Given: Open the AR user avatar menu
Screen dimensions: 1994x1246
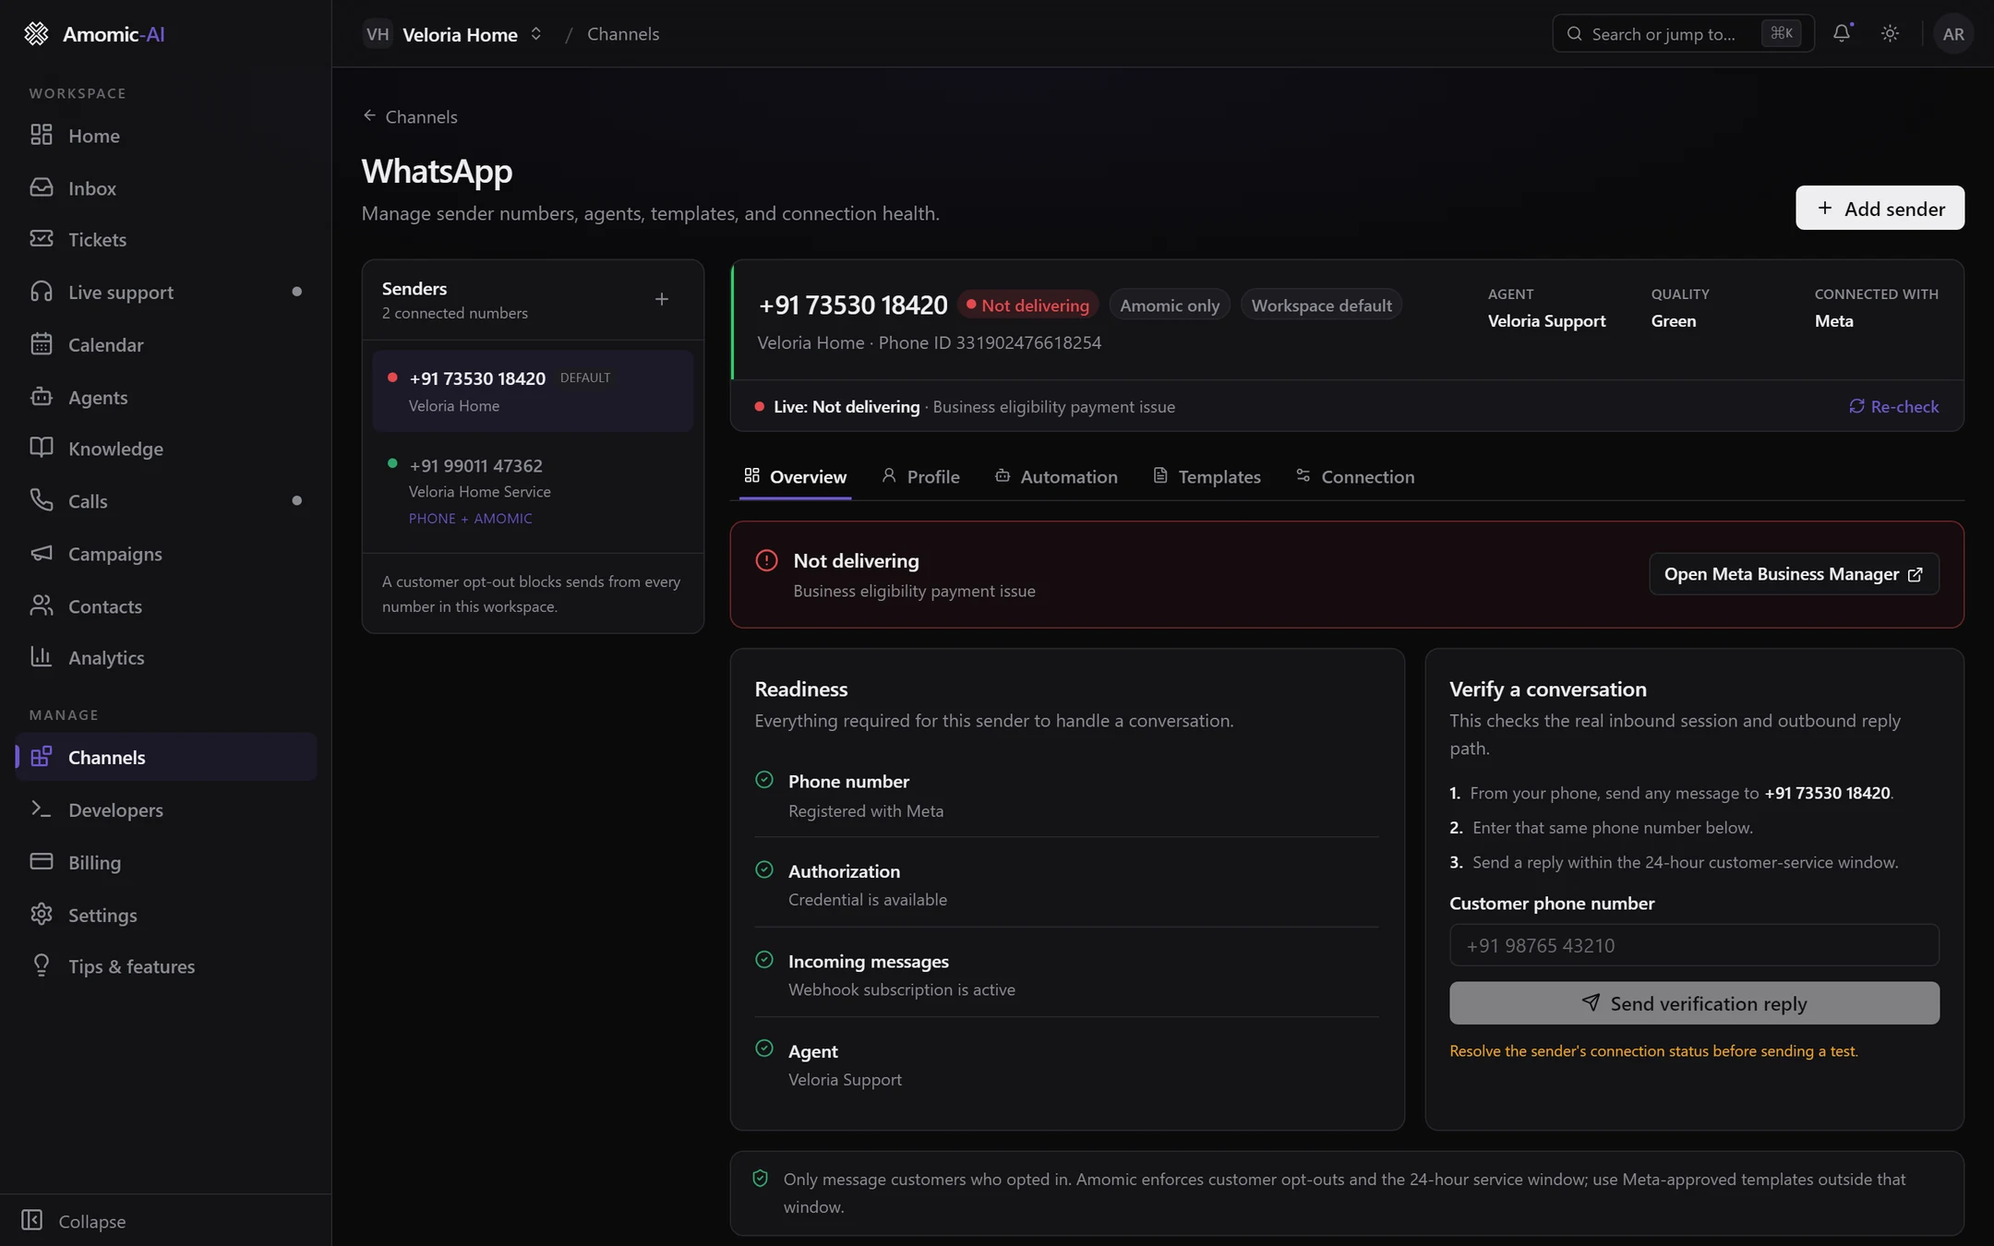Looking at the screenshot, I should point(1952,34).
